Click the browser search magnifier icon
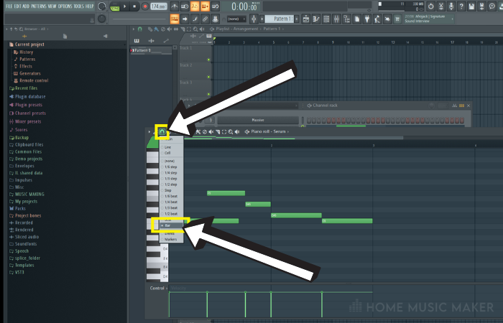 21,29
